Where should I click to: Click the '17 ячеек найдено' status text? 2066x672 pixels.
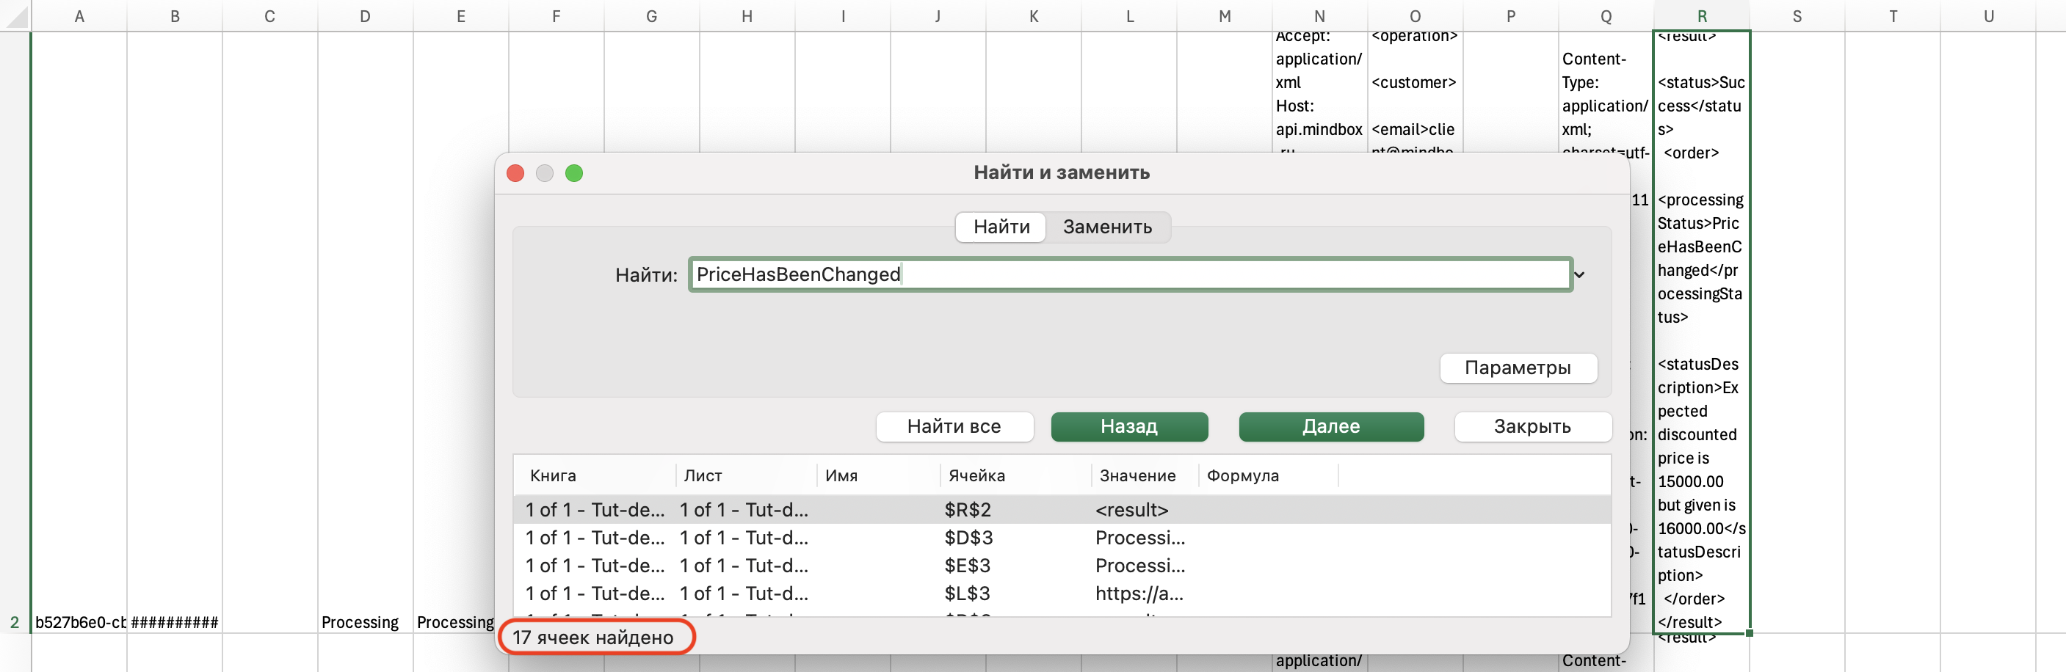tap(593, 638)
